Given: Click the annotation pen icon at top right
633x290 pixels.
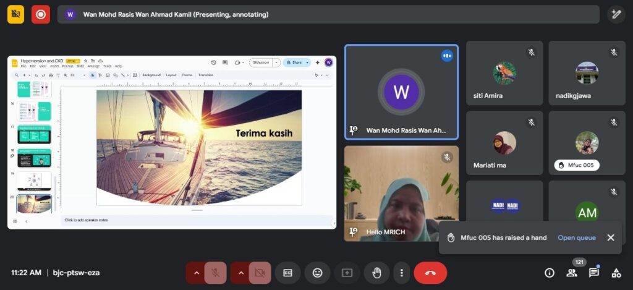Looking at the screenshot, I should pyautogui.click(x=616, y=14).
